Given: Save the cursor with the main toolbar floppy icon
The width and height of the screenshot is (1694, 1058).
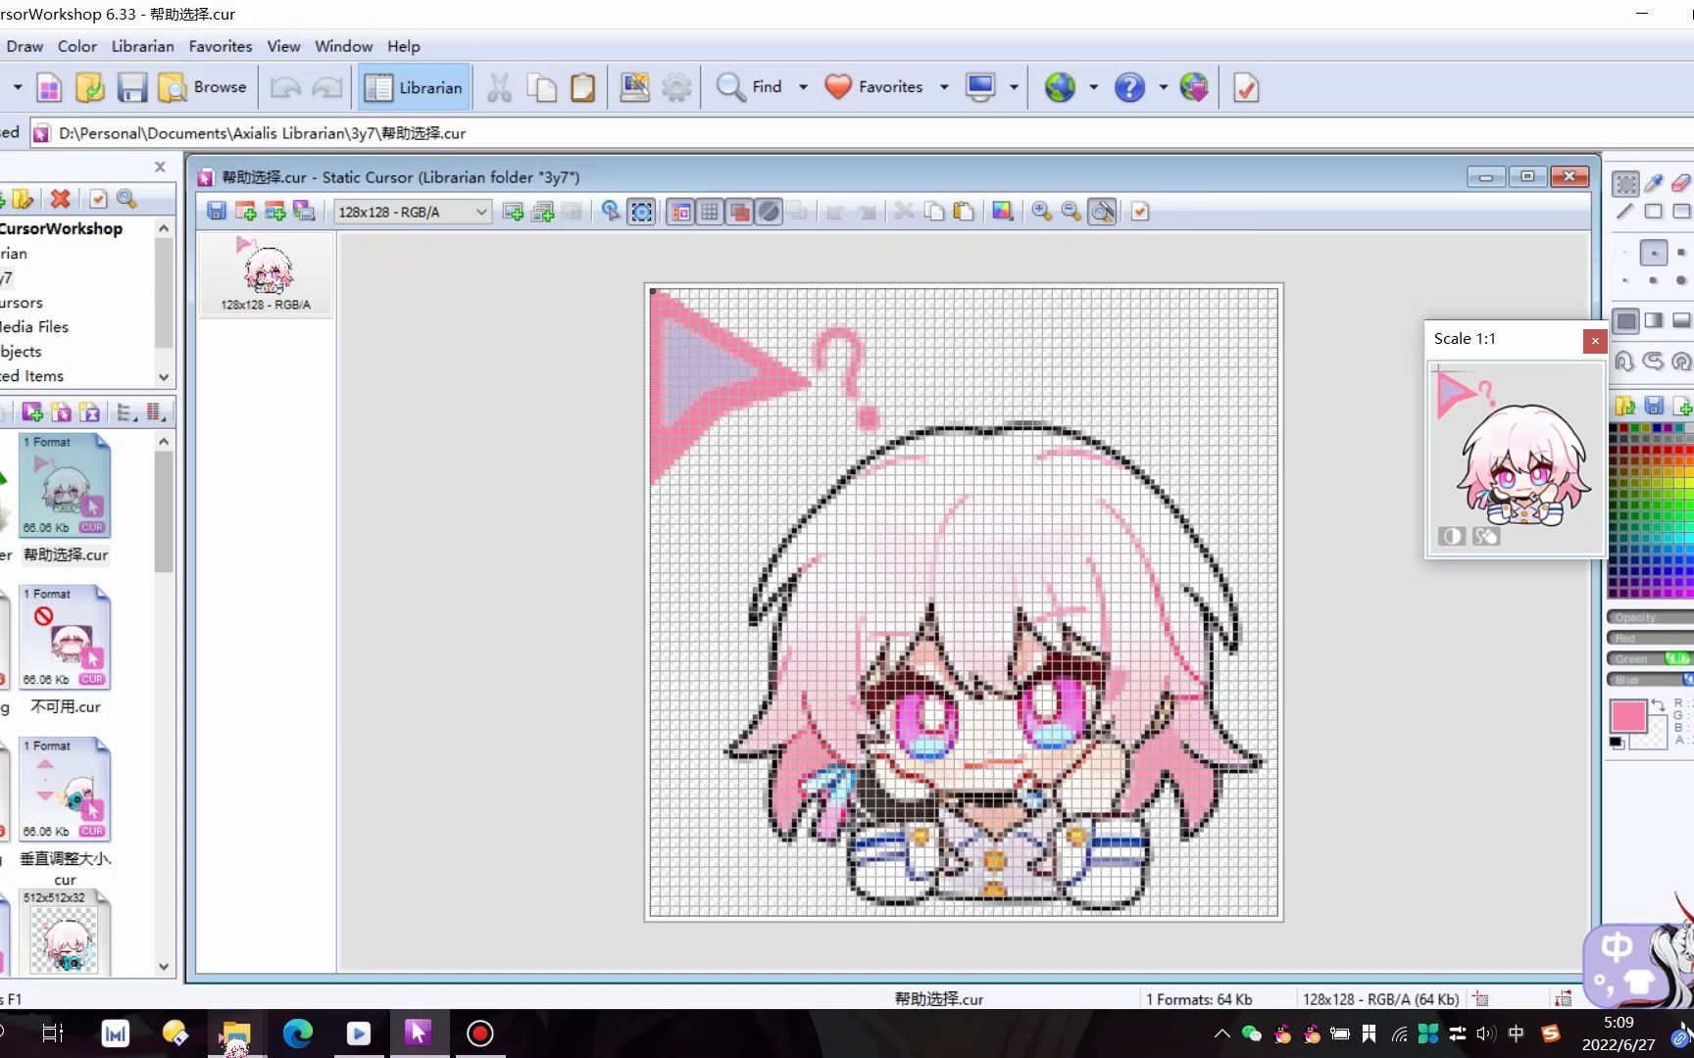Looking at the screenshot, I should tap(131, 87).
